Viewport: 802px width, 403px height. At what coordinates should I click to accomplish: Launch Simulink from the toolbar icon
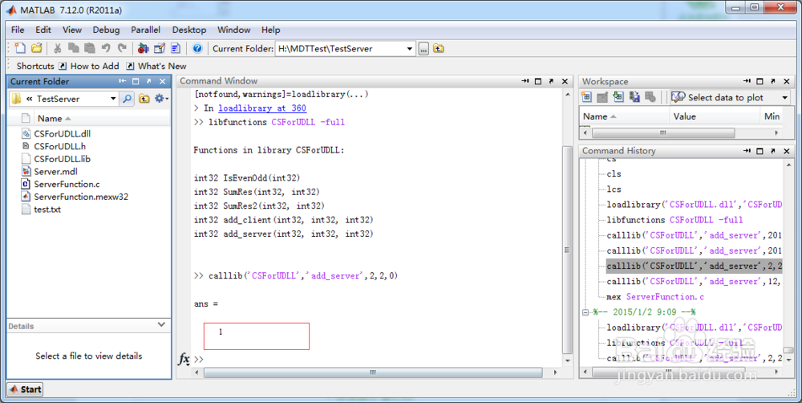(144, 48)
